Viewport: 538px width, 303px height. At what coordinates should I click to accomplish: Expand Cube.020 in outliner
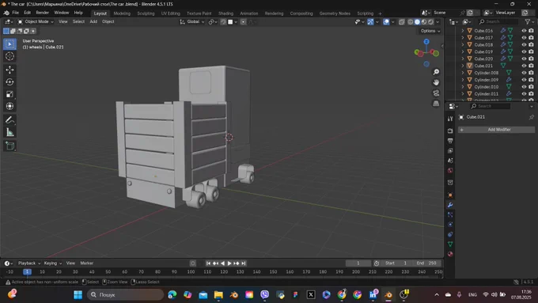463,59
